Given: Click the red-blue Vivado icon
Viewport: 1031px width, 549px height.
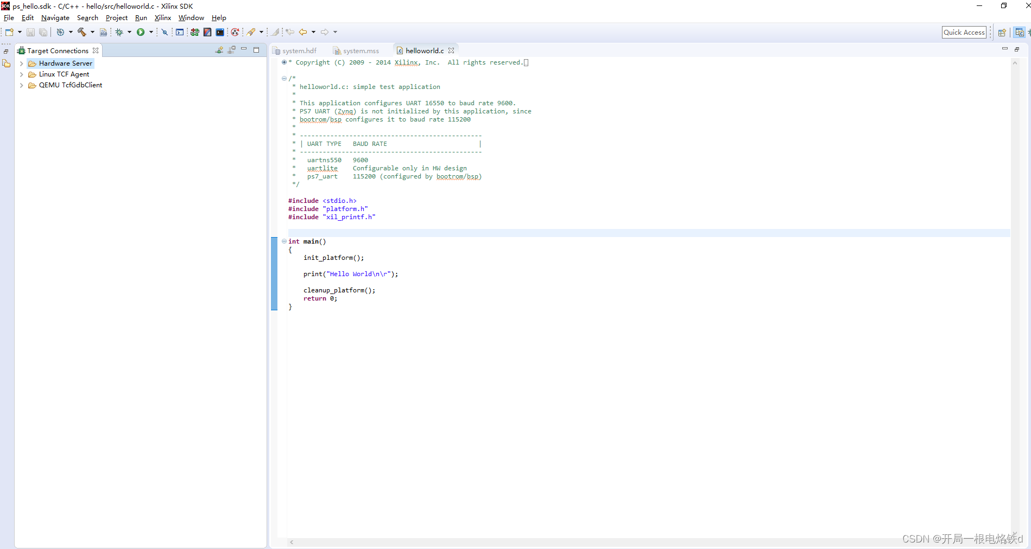Looking at the screenshot, I should coord(207,32).
